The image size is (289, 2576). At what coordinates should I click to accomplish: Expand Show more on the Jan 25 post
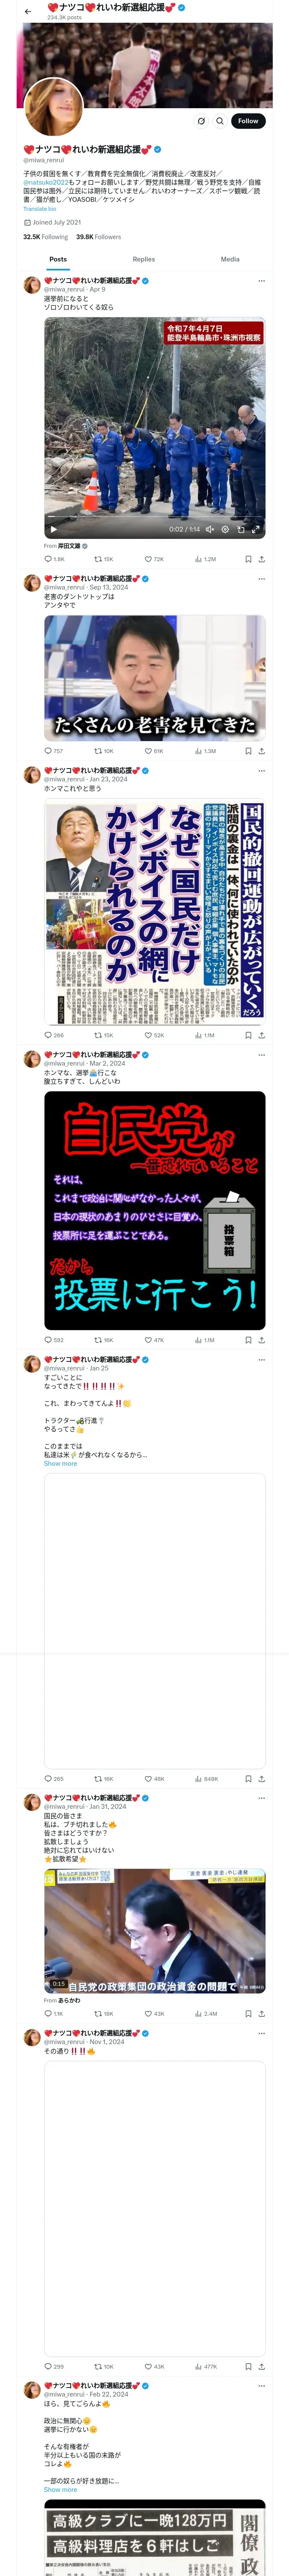coord(60,1463)
